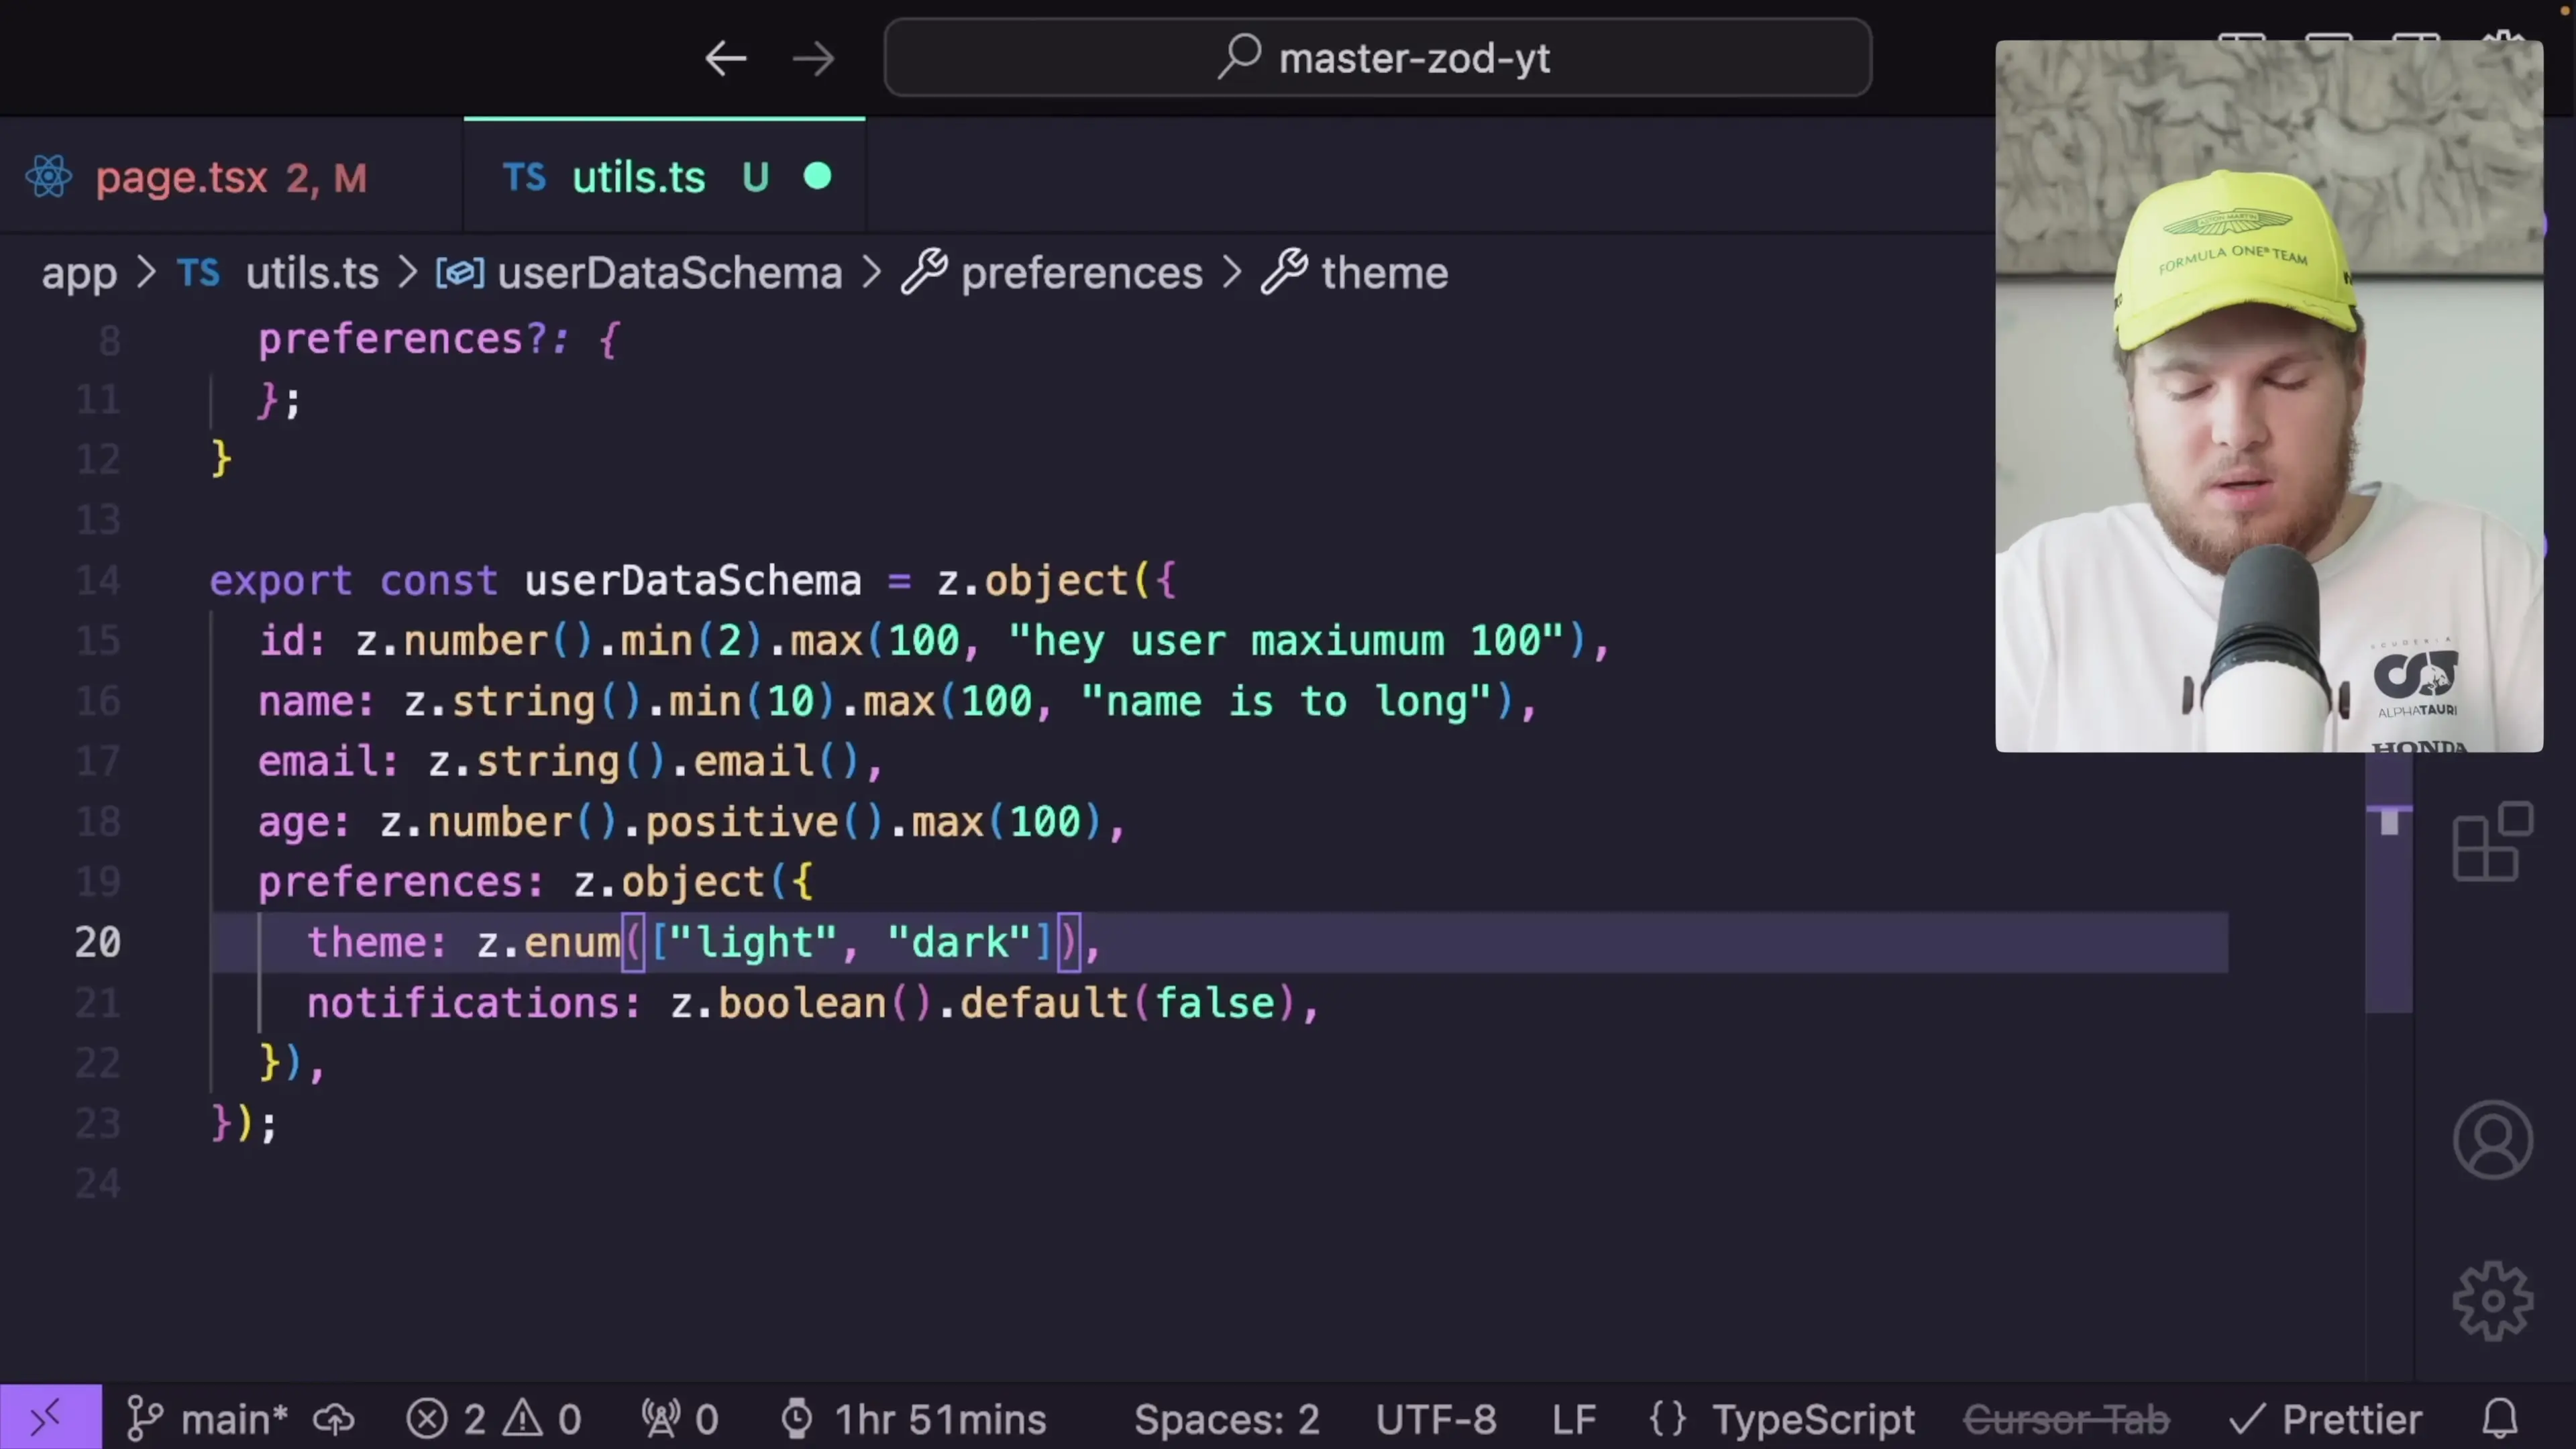The height and width of the screenshot is (1449, 2576).
Task: Select the utils.ts editor tab
Action: tap(665, 178)
